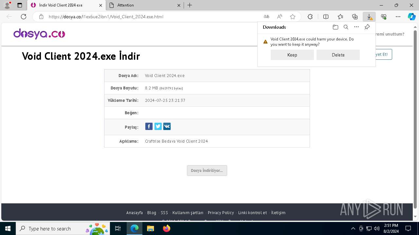Launch Firefox from the taskbar
The image size is (419, 235).
[x=167, y=228]
